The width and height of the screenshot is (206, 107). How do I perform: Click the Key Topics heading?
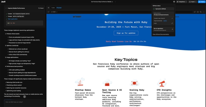click(x=126, y=60)
